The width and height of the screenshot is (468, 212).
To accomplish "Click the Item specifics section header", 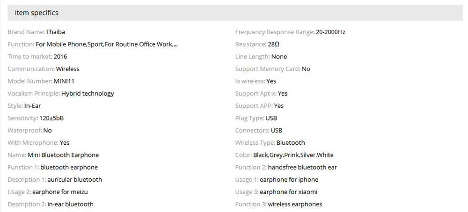I will (37, 13).
